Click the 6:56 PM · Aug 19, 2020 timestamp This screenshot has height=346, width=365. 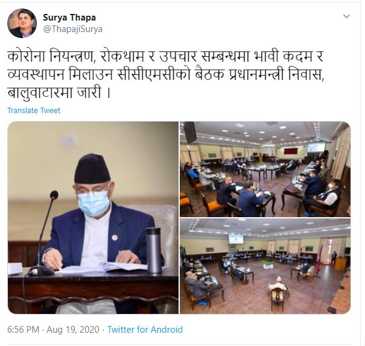click(53, 330)
